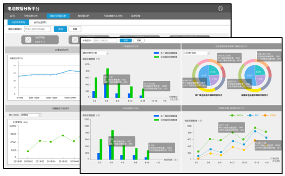The image size is (285, 176).
Task: Click the second card's crossed-box placeholder icon
Action: pos(75,40)
